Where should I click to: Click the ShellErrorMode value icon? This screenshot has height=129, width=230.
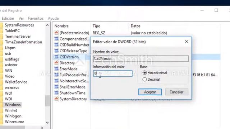(56, 87)
